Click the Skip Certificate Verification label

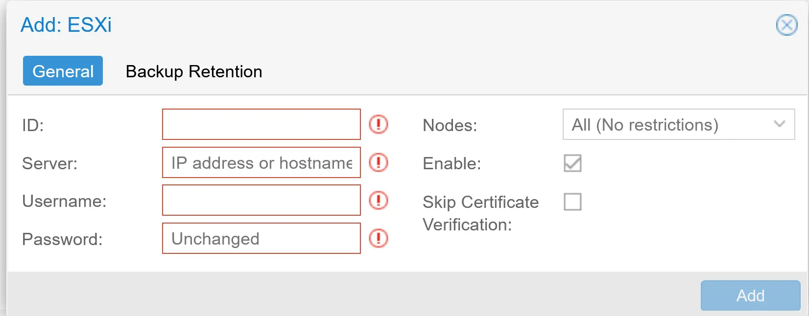pos(480,213)
